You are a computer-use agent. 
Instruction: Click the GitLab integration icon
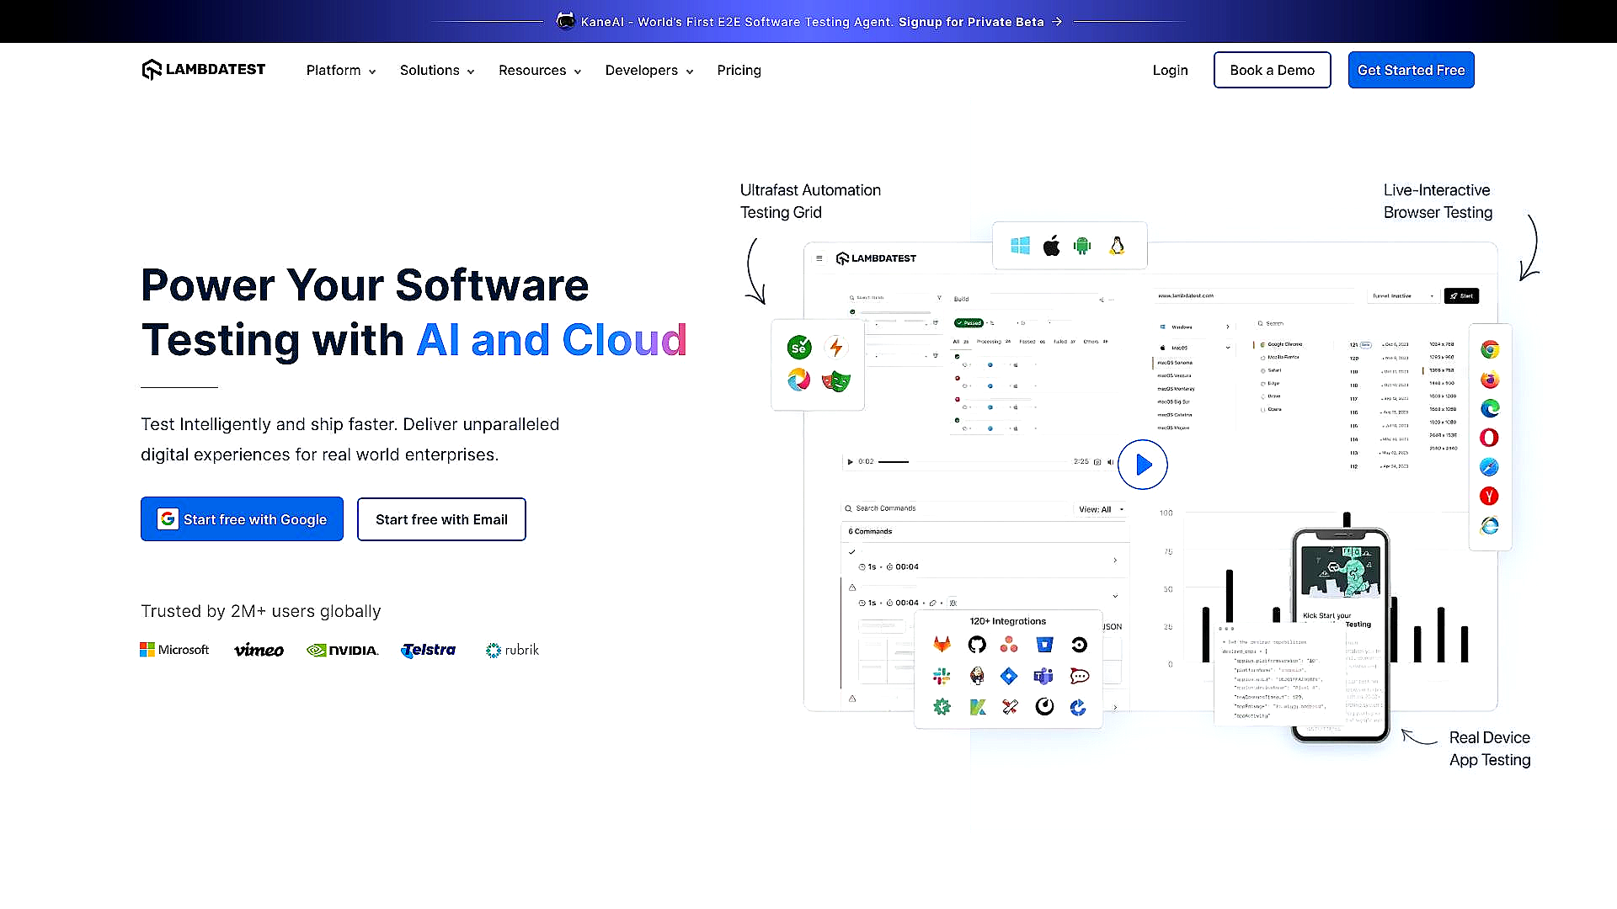942,645
